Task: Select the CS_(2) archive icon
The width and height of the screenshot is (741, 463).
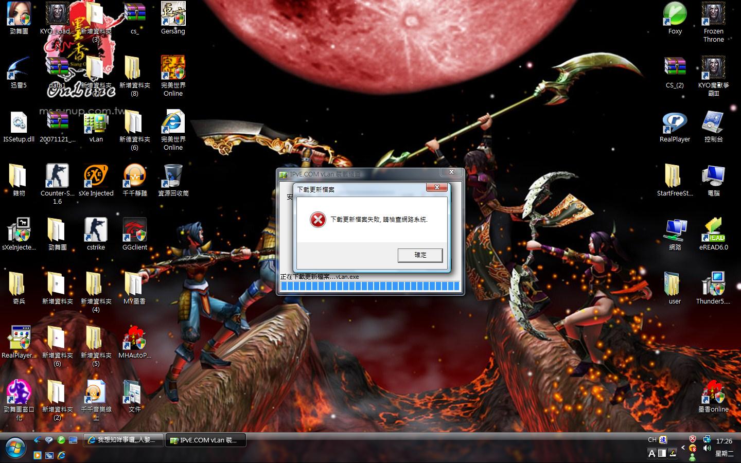Action: click(x=675, y=73)
